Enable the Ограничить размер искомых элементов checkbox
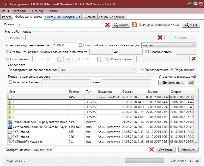 pyautogui.click(x=7, y=52)
